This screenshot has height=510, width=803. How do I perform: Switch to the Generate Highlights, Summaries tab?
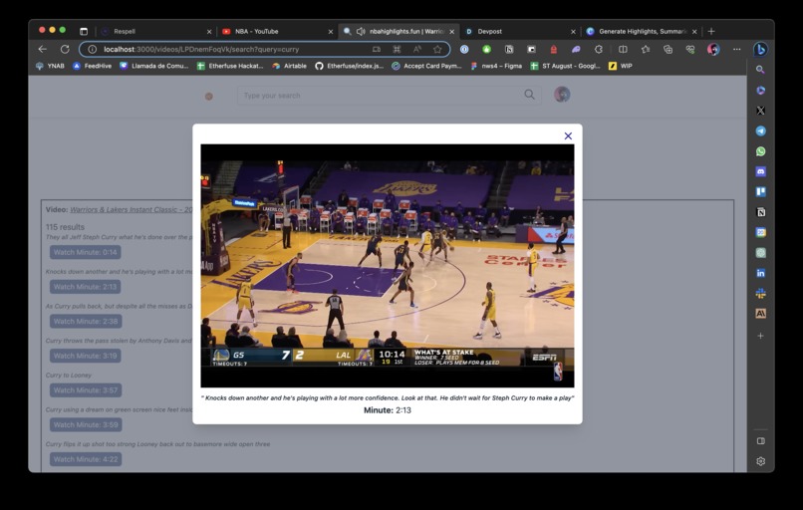click(642, 31)
